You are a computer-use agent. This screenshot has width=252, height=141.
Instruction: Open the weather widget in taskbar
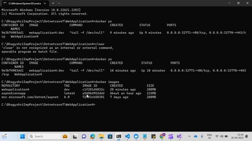(4, 136)
